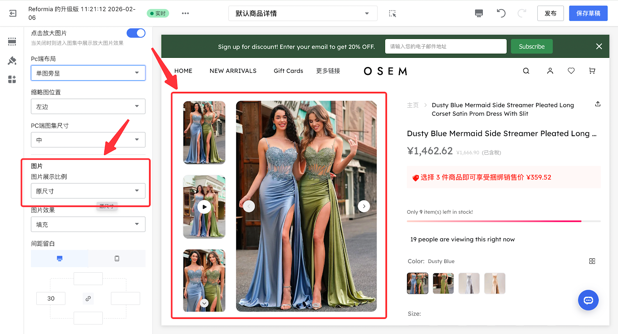The image size is (618, 334).
Task: Open the sections panel icon in sidebar
Action: point(12,42)
